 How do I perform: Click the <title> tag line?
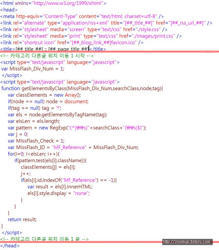[53, 49]
